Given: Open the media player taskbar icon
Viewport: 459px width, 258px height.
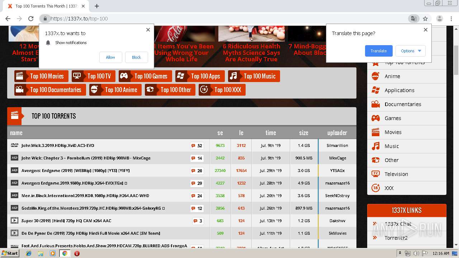Looking at the screenshot, I should coord(53,253).
